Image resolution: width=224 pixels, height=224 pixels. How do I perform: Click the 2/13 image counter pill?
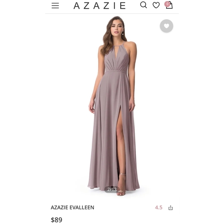click(112, 189)
